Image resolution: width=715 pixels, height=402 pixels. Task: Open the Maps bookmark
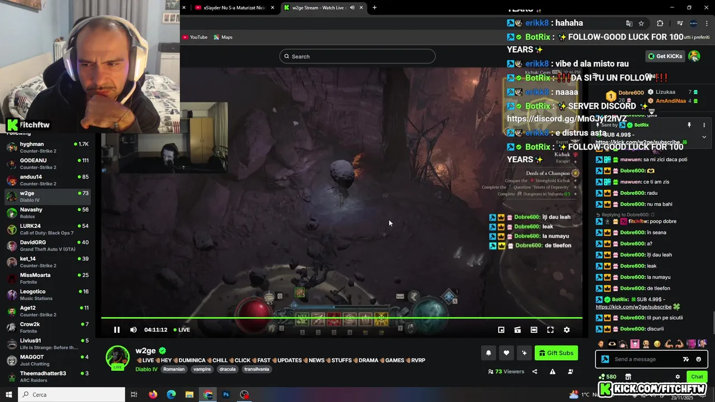223,37
